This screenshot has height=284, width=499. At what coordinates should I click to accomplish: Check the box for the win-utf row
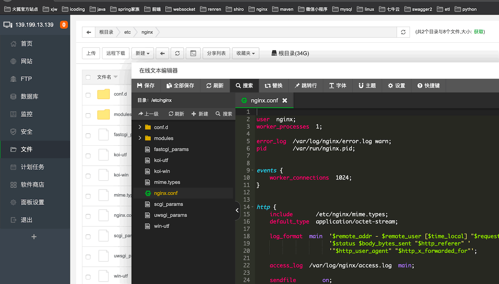tap(88, 277)
